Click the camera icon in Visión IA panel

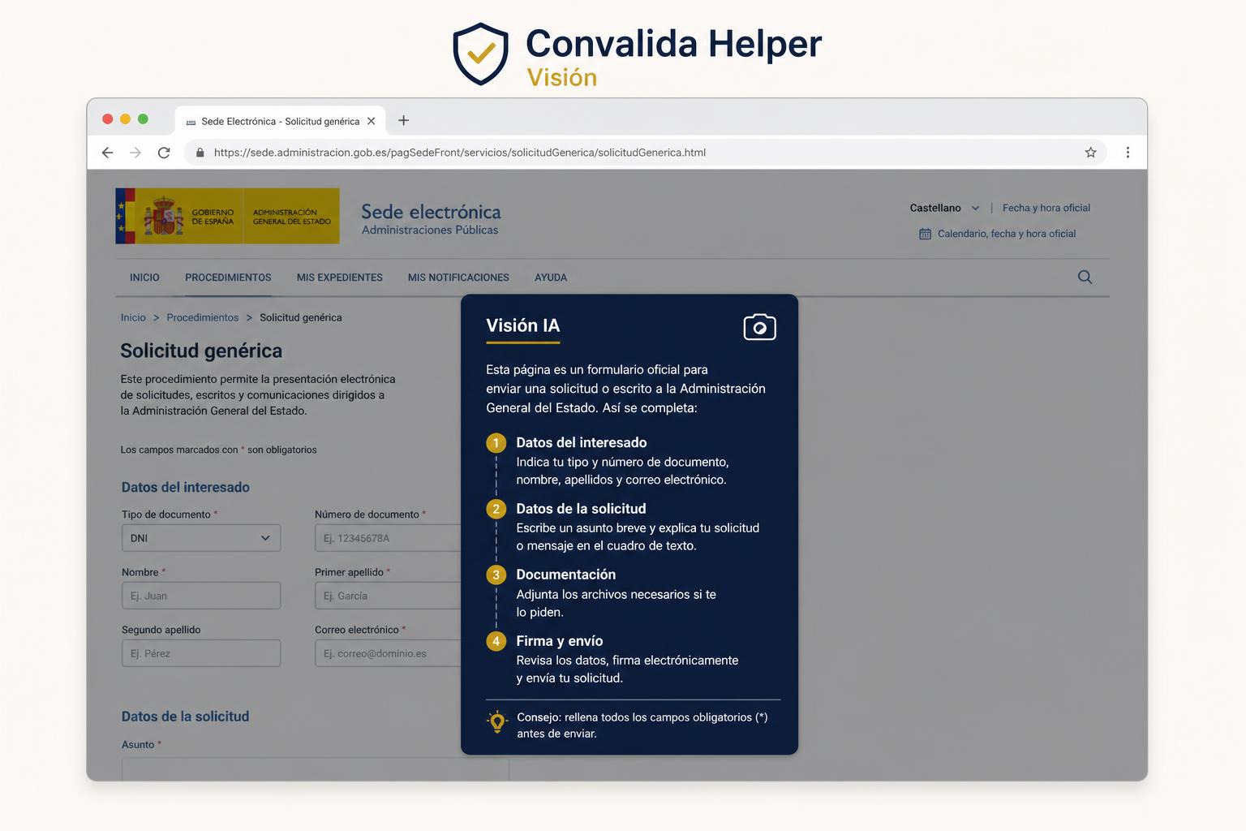[x=760, y=327]
